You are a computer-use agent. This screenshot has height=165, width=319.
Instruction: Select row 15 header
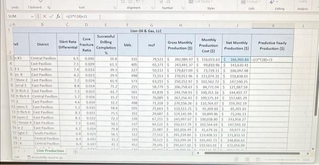[x=14, y=122]
